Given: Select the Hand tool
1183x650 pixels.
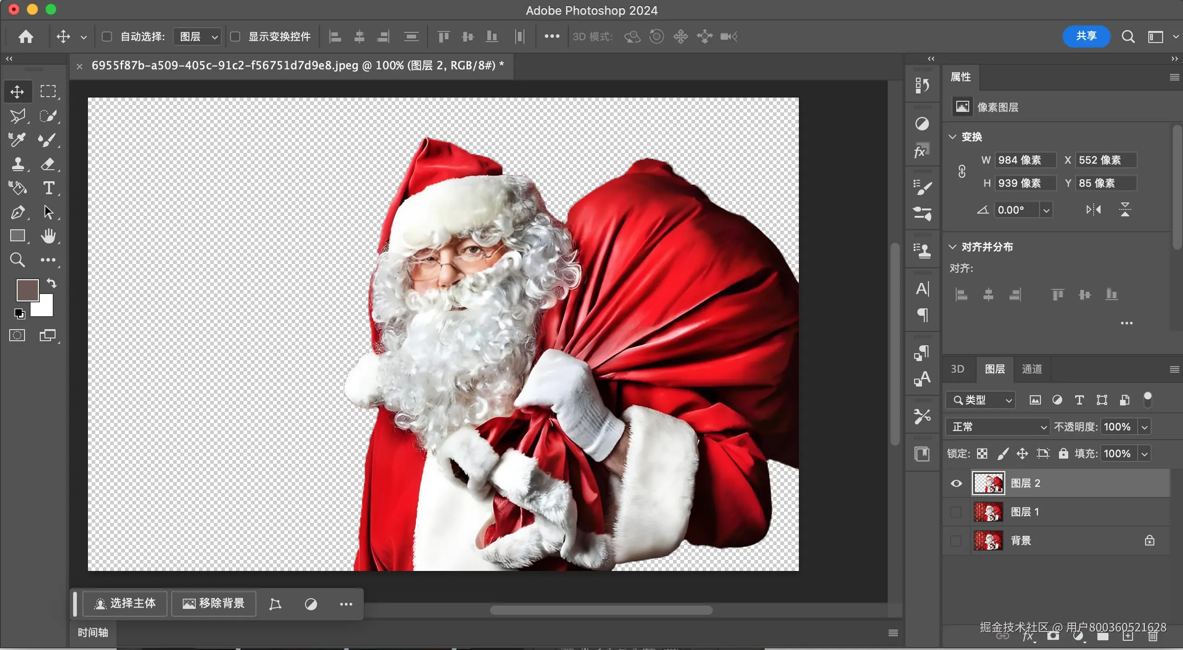Looking at the screenshot, I should [x=49, y=237].
